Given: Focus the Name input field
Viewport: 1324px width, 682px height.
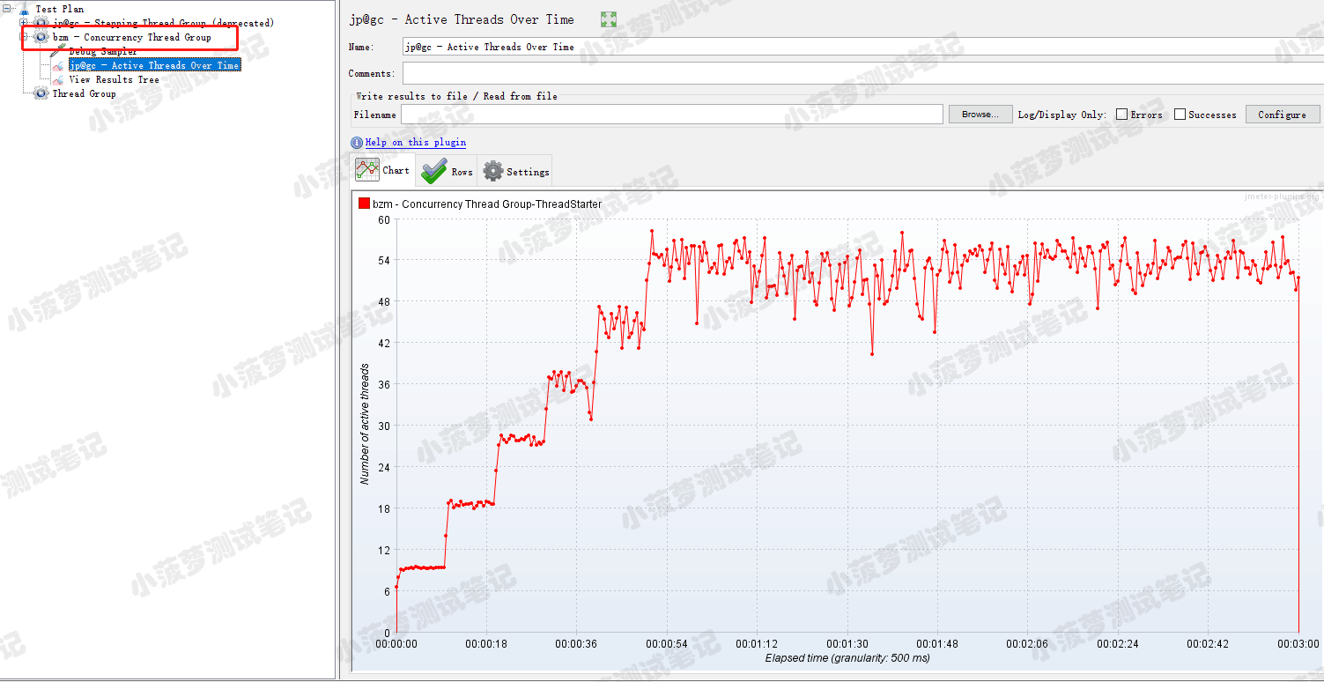Looking at the screenshot, I should point(862,47).
